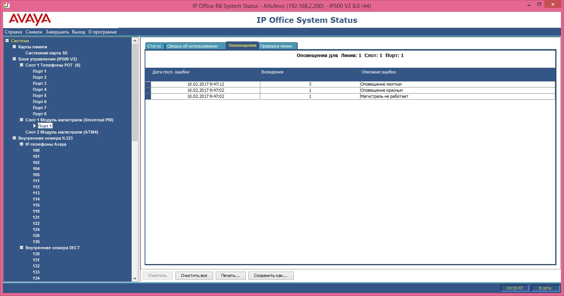
Task: Click the Avaya logo
Action: click(x=30, y=19)
